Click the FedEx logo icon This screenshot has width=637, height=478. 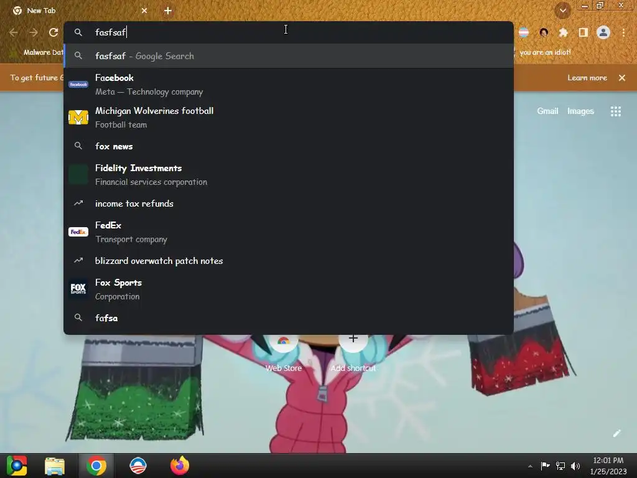point(78,232)
